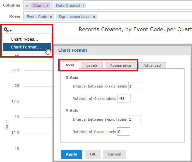Image resolution: width=192 pixels, height=162 pixels.
Task: Remove the Significance Level row chip
Action: (x=94, y=17)
